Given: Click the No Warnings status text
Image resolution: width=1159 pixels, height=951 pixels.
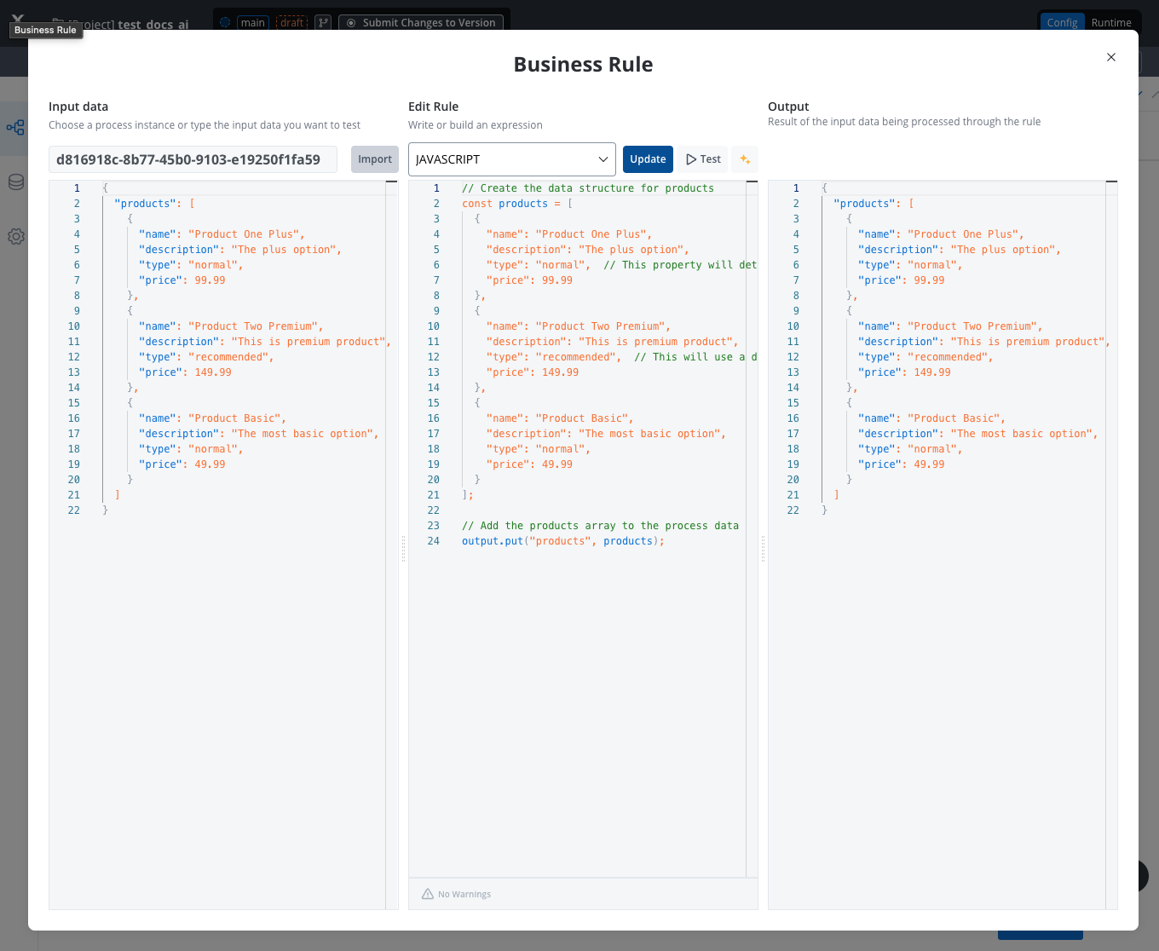Looking at the screenshot, I should coord(464,894).
